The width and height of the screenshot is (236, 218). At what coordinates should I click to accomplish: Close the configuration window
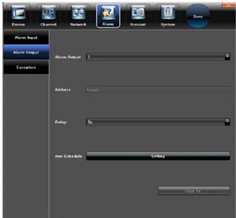(228, 5)
